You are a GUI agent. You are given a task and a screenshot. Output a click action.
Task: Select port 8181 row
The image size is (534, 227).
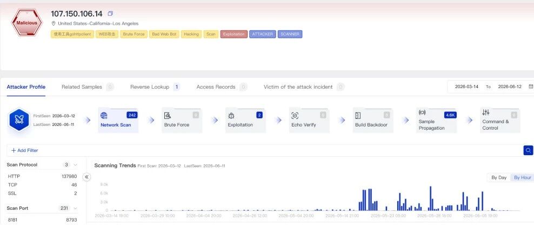pyautogui.click(x=42, y=220)
